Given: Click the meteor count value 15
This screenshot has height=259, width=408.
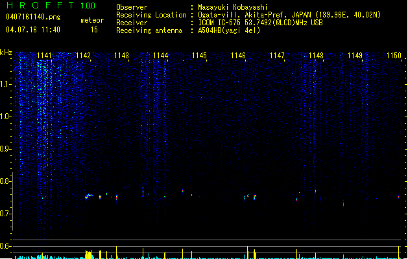Looking at the screenshot, I should pos(94,30).
